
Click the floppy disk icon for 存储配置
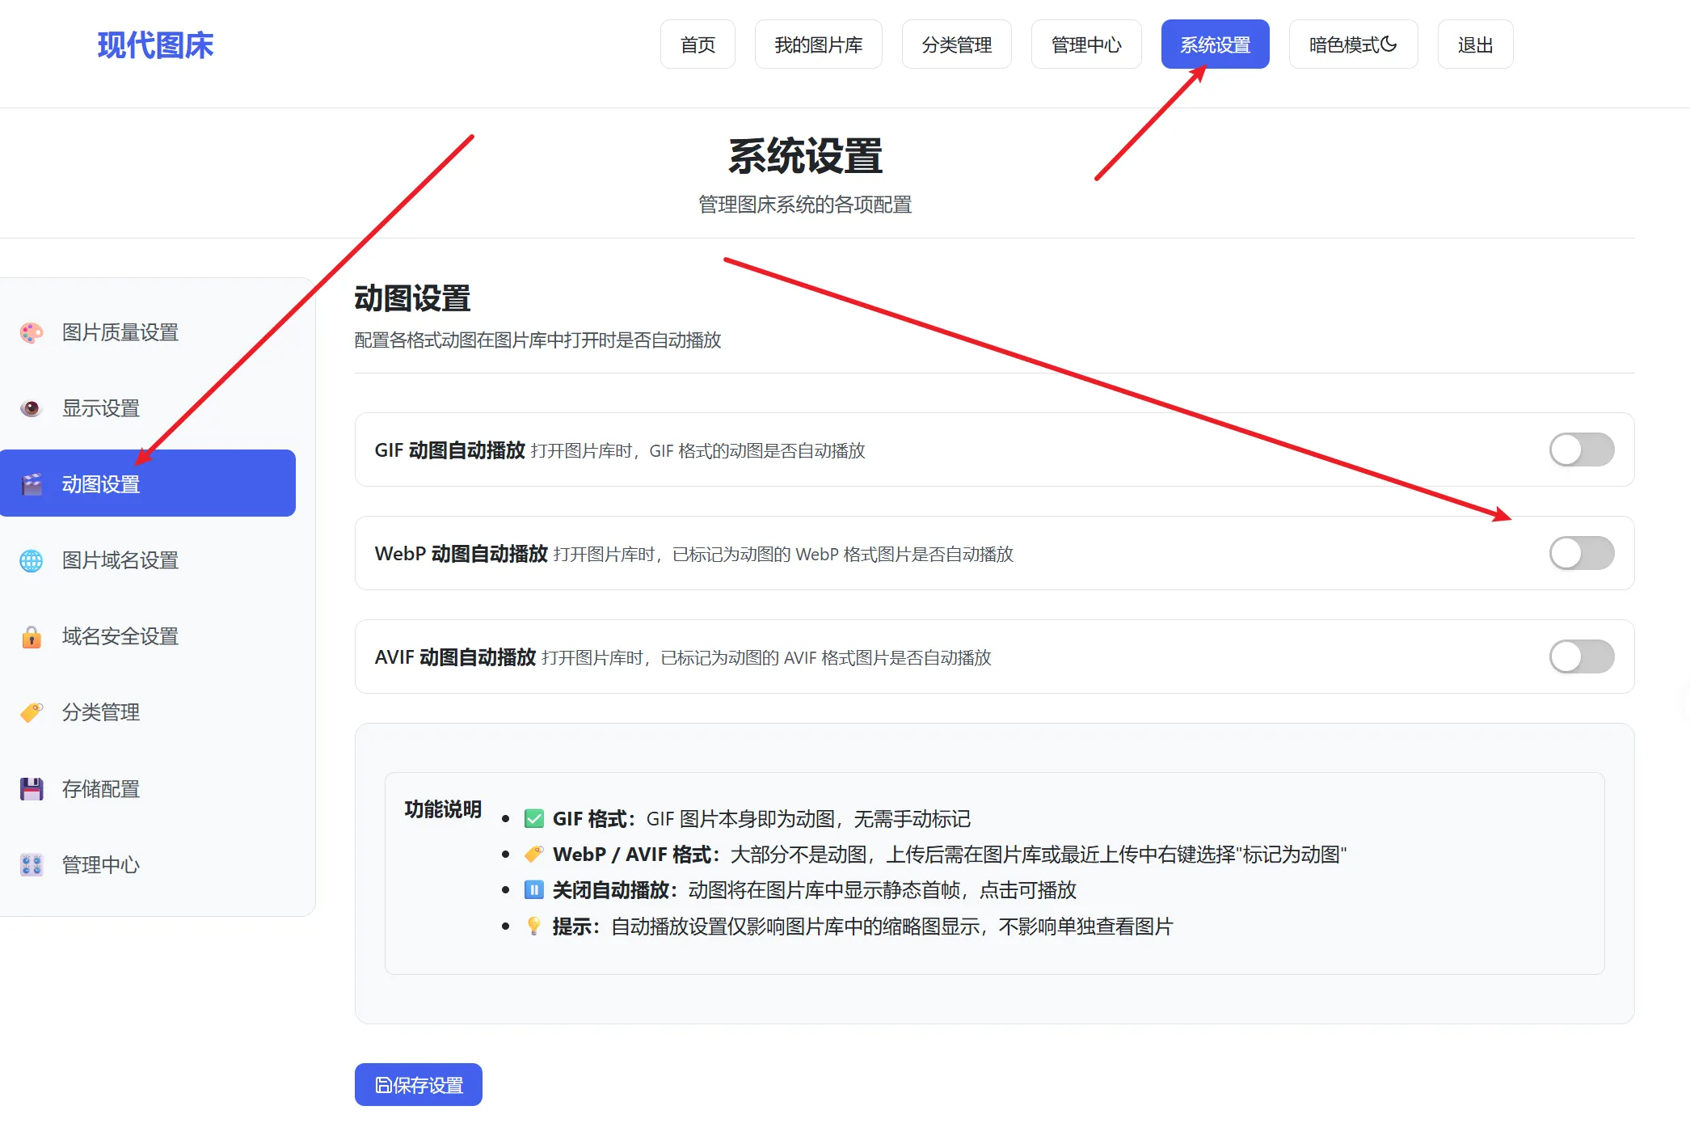click(32, 789)
